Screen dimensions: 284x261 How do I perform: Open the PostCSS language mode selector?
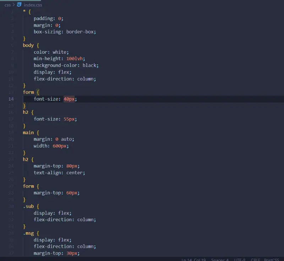coord(272,260)
